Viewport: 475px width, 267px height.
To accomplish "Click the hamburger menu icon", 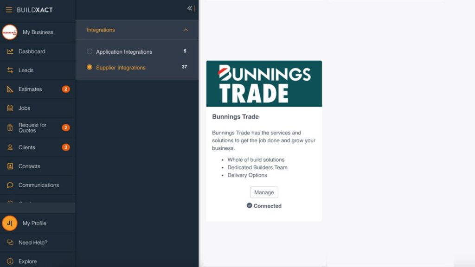I will click(9, 10).
